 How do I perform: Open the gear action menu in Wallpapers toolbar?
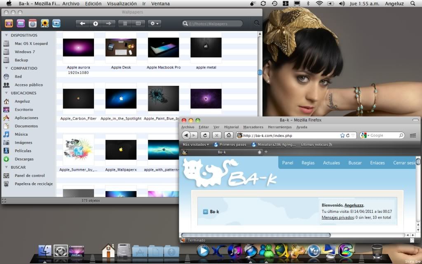click(155, 24)
